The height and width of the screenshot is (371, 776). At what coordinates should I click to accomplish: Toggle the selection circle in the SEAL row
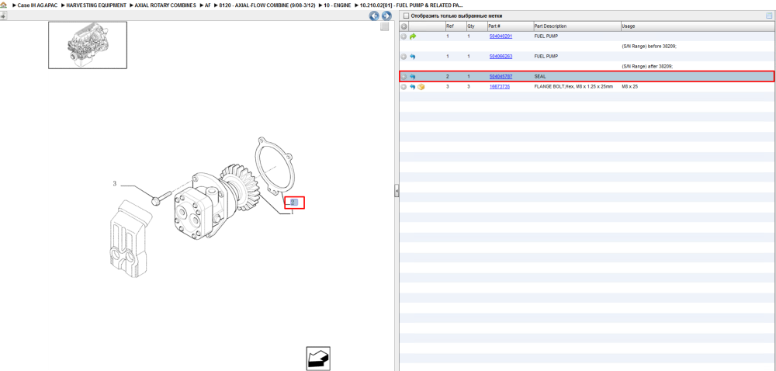404,77
